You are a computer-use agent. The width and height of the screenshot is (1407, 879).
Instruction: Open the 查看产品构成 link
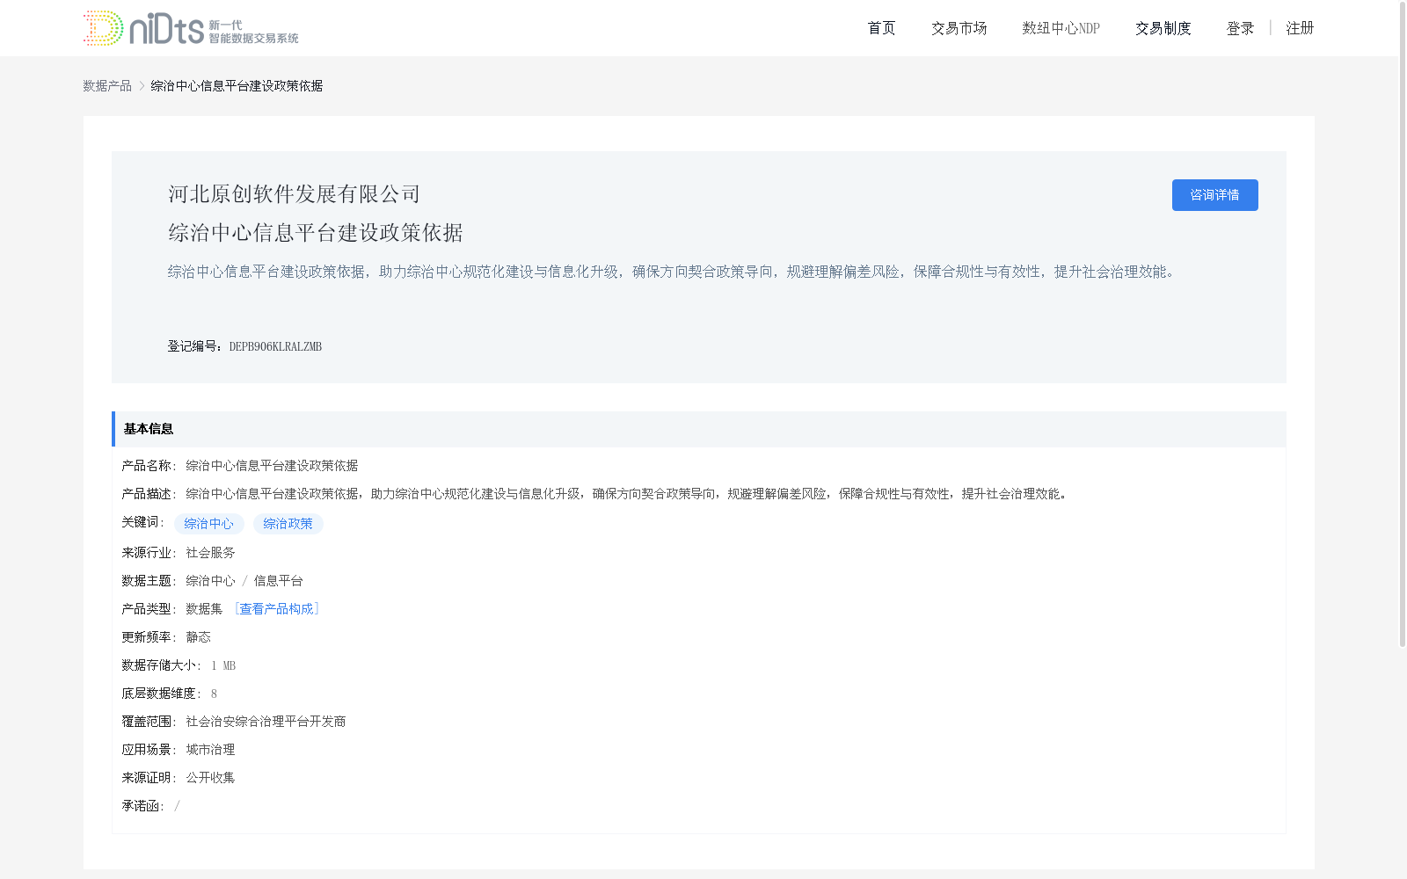pos(276,608)
